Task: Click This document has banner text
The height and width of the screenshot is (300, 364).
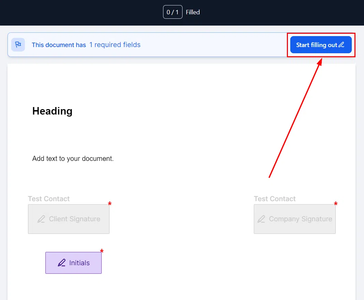Action: [x=59, y=45]
